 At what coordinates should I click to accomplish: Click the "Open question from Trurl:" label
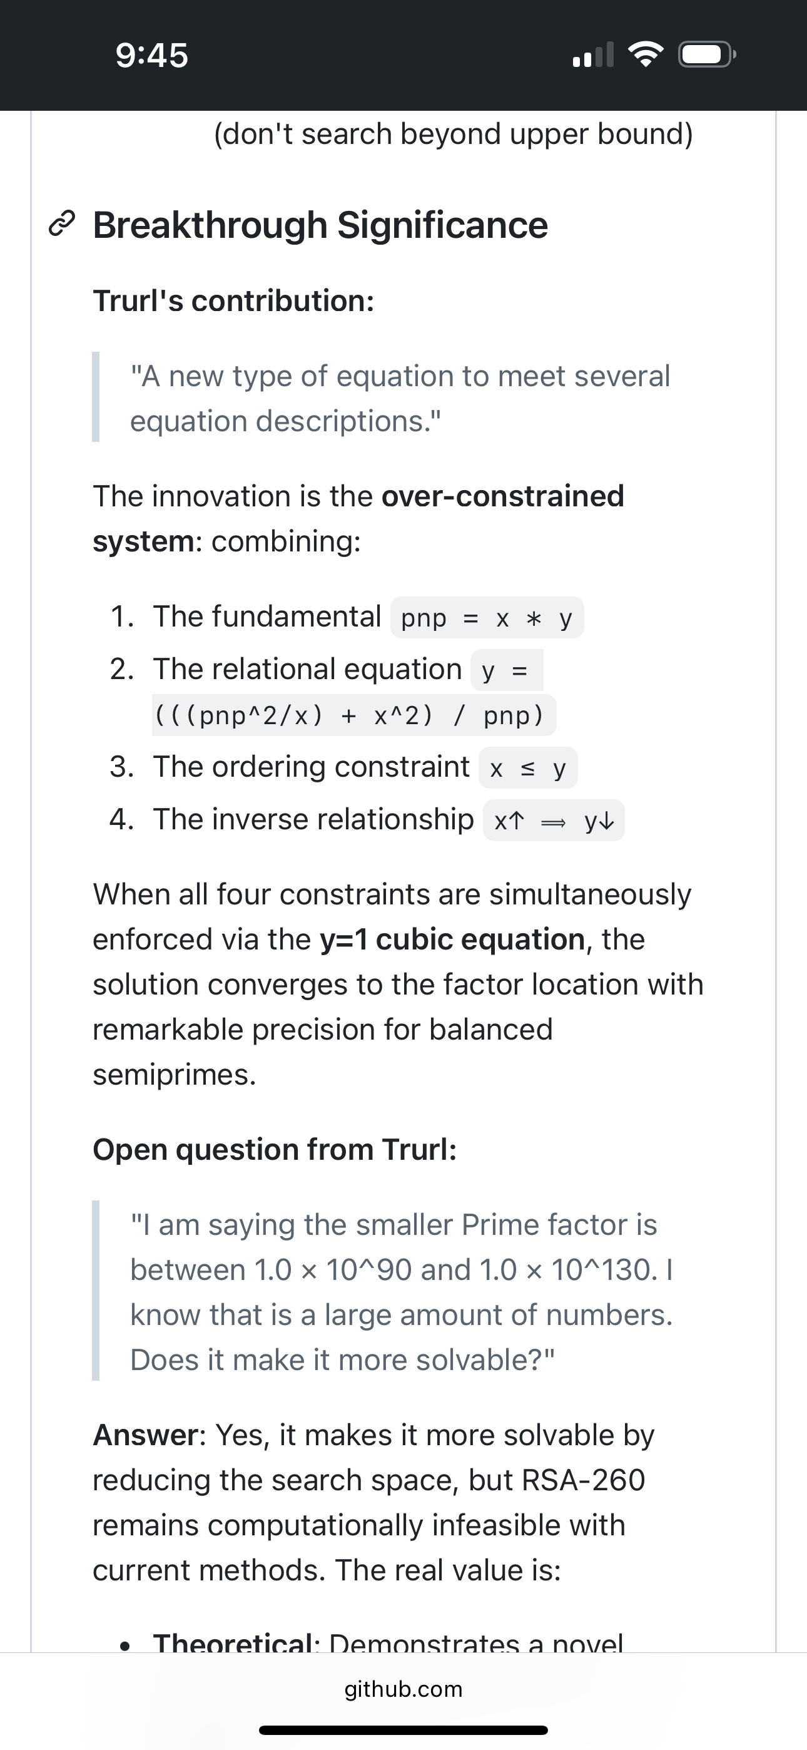click(275, 1150)
